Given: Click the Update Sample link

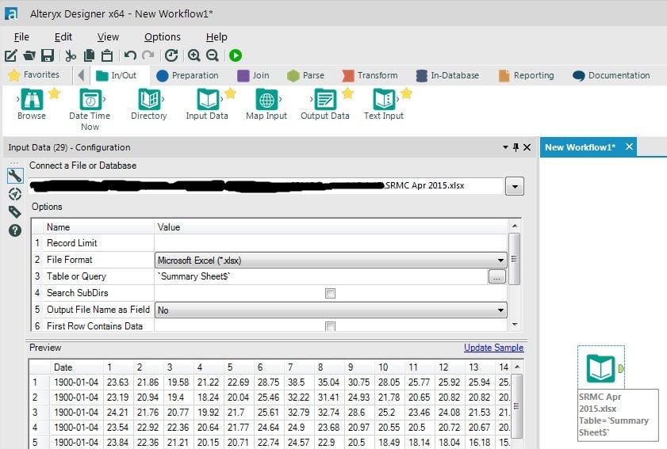Looking at the screenshot, I should point(493,348).
